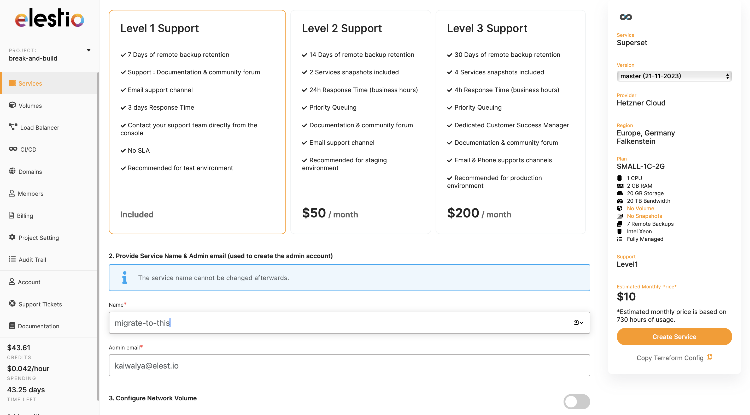Click the Volumes cube icon in sidebar
Screen dimensions: 750x415
click(x=12, y=105)
